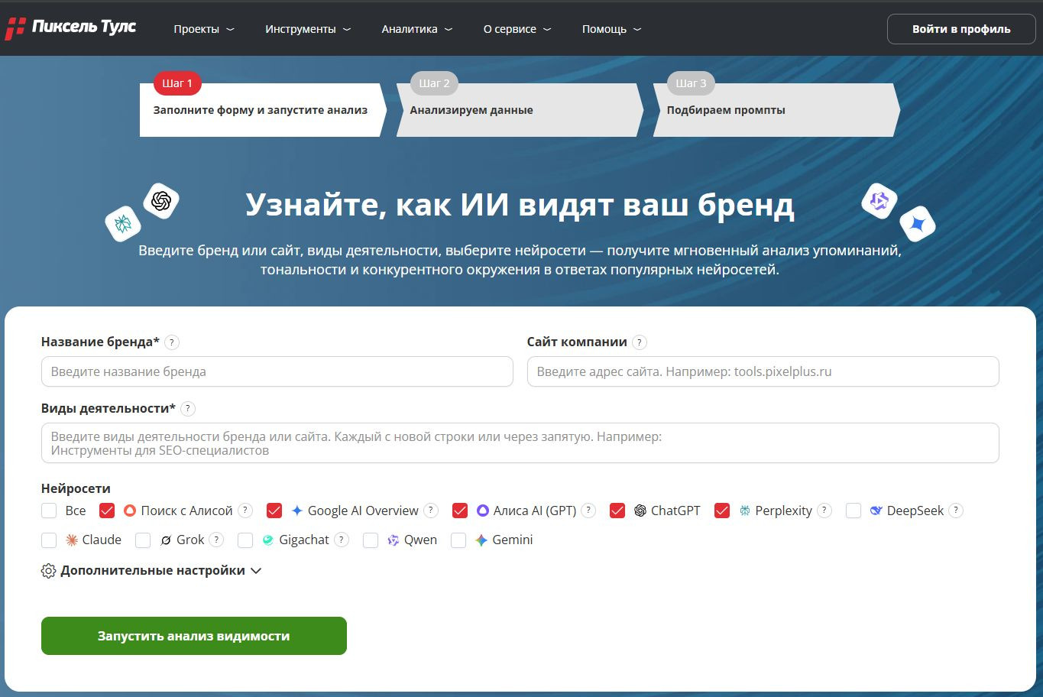Expand Дополнительные настройки chevron

pyautogui.click(x=256, y=571)
